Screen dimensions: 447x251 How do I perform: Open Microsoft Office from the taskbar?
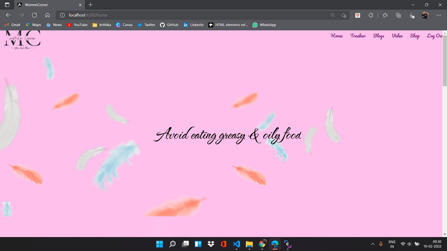click(x=223, y=244)
